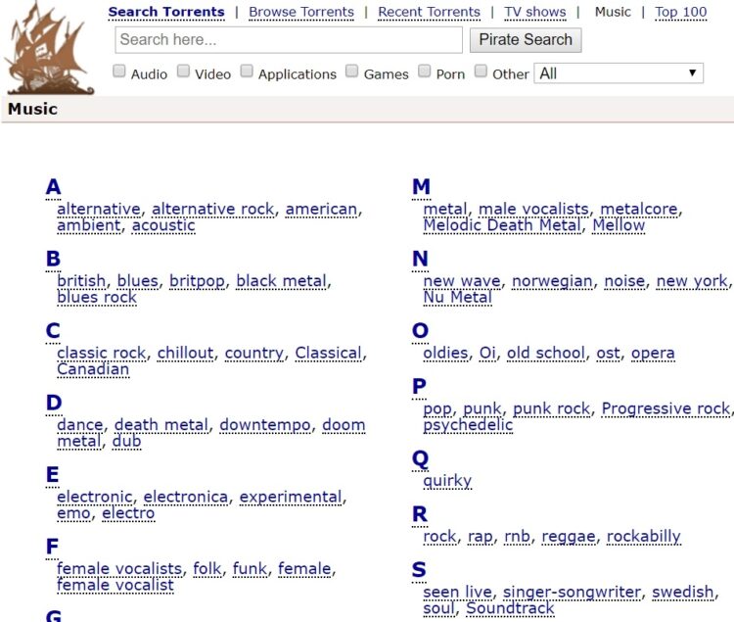Select the dub genre

tap(126, 441)
